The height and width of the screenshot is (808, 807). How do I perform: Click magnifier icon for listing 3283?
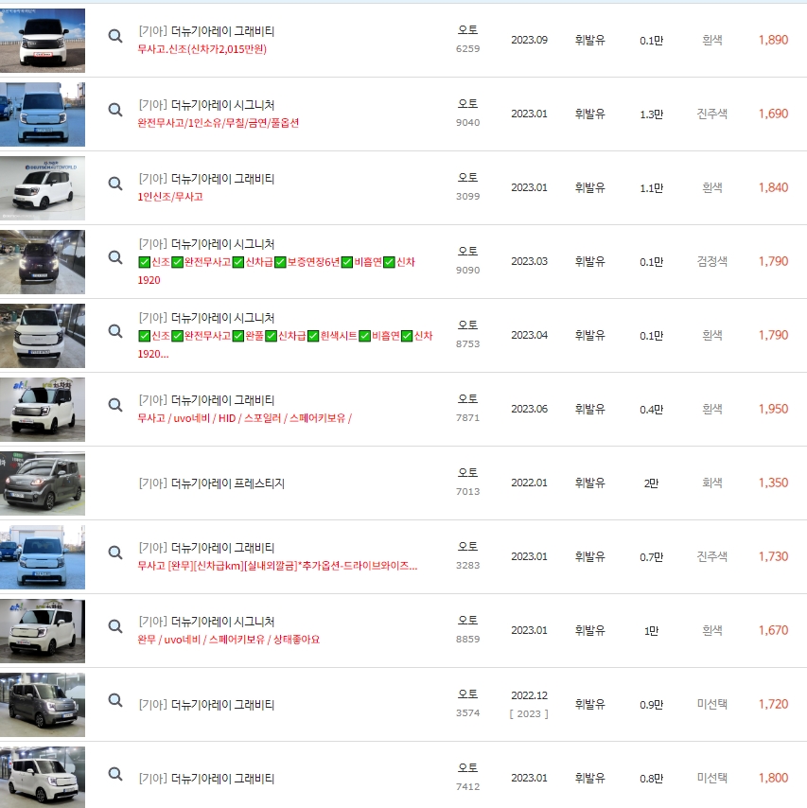114,553
